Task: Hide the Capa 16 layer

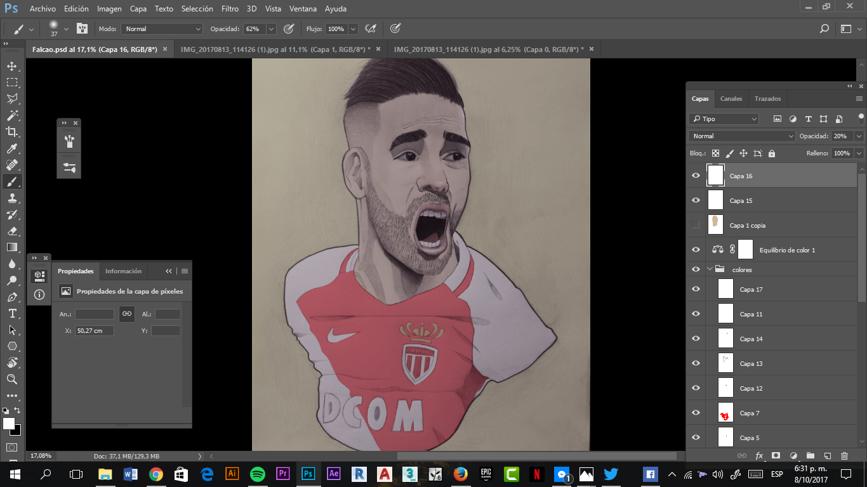Action: tap(696, 176)
